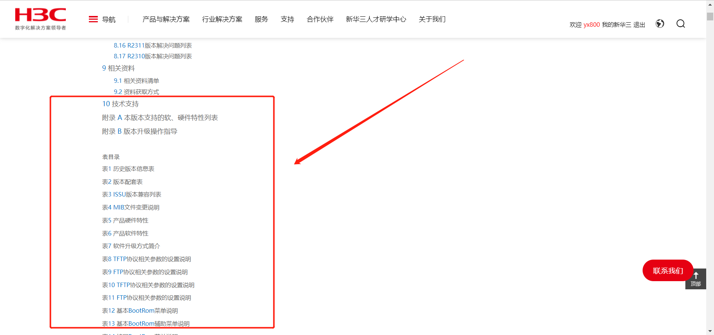Open 表9 FTP协议相关参数的设置说明 link
This screenshot has width=714, height=335.
pyautogui.click(x=145, y=272)
